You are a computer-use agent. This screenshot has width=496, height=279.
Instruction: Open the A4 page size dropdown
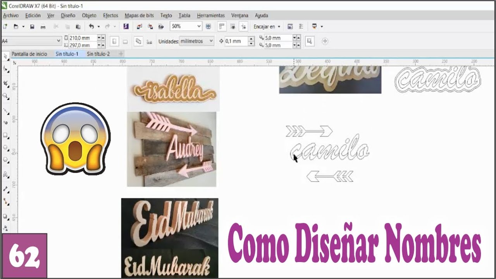(x=59, y=41)
